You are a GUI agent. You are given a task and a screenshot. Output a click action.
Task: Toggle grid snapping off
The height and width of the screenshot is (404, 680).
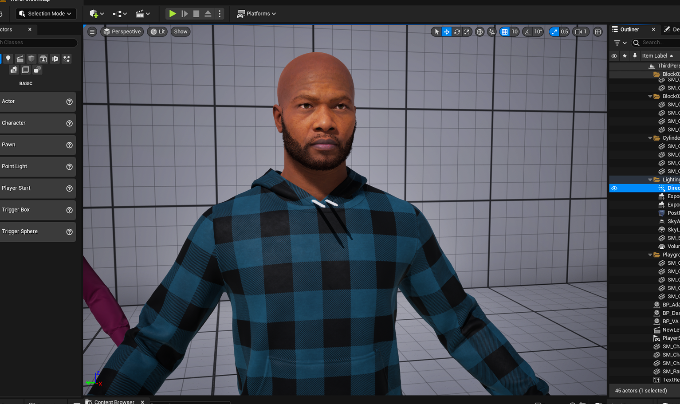(505, 31)
